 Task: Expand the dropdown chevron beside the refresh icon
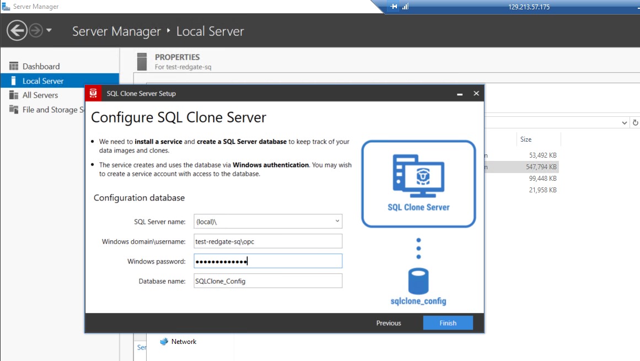coord(624,123)
